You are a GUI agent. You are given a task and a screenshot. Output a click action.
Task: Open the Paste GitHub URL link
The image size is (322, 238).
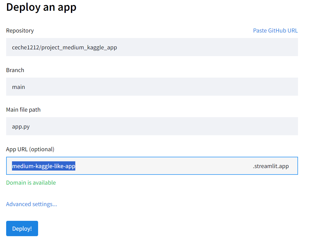(x=275, y=31)
